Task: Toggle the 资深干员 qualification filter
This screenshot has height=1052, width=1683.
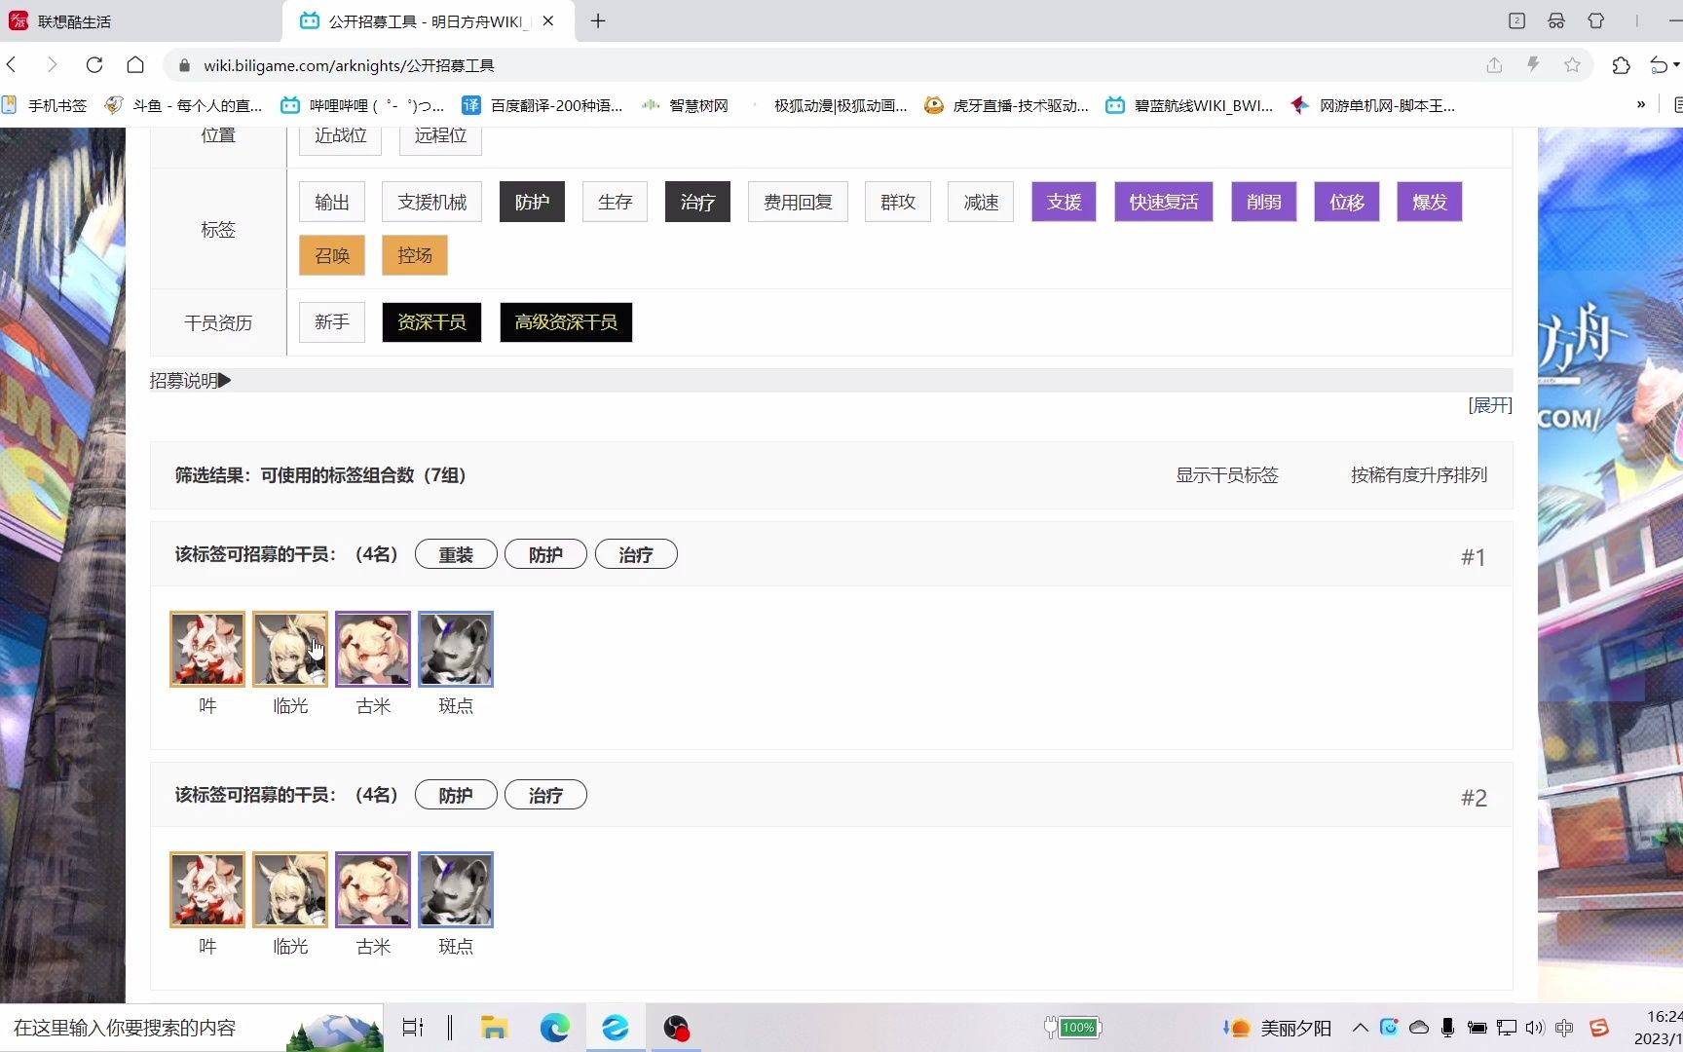Action: click(431, 322)
